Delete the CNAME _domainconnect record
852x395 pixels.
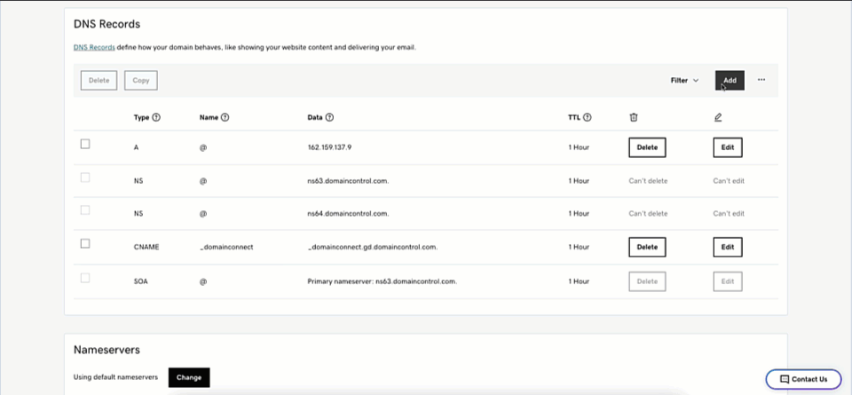647,247
